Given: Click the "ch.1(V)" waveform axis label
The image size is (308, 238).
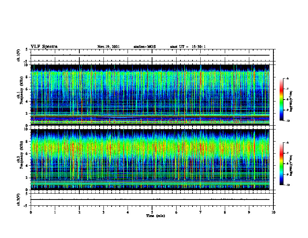Looking at the screenshot, I should pyautogui.click(x=19, y=55).
